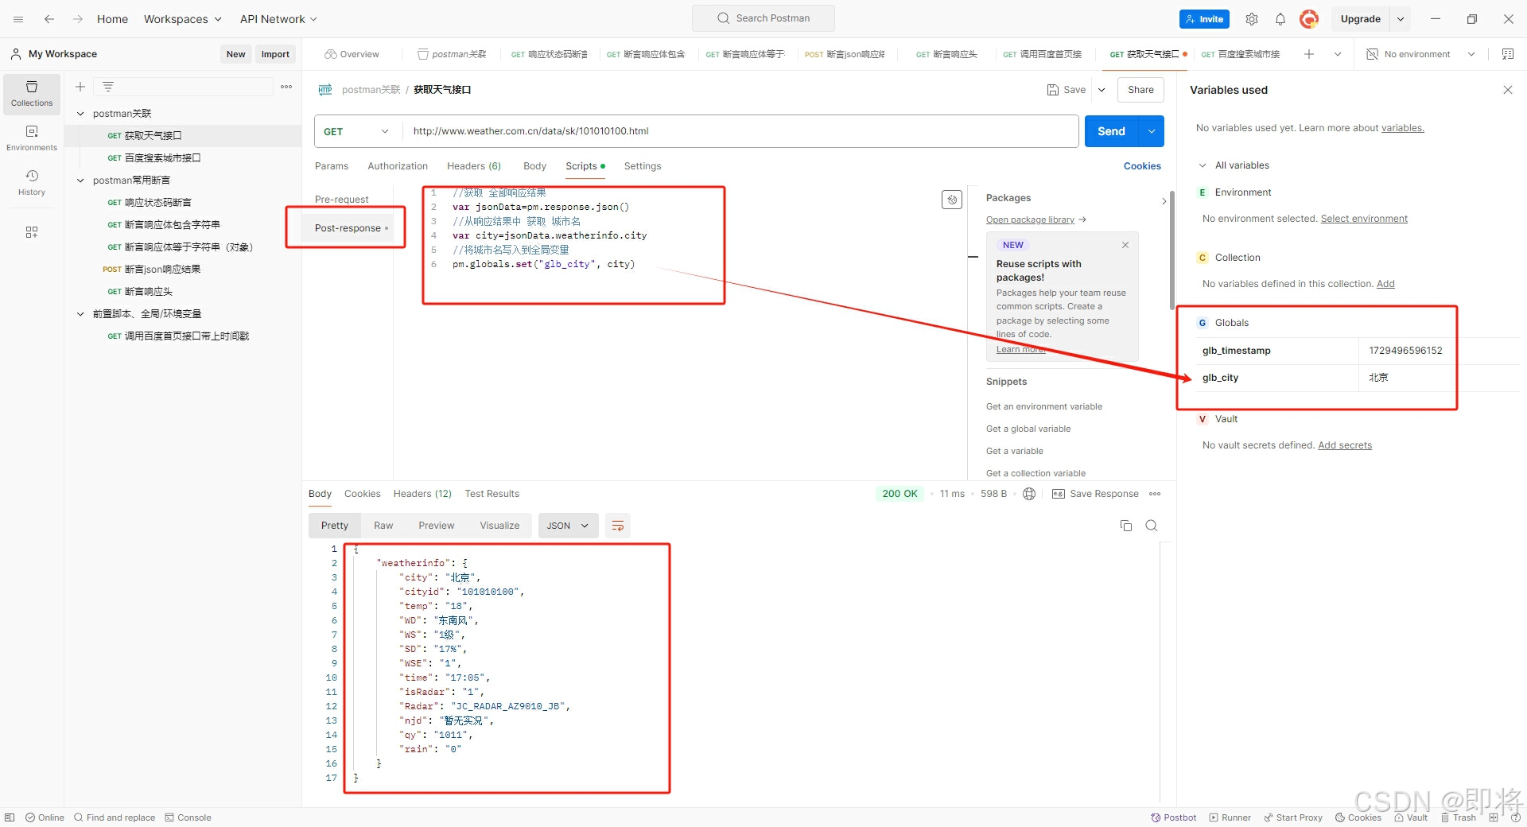Open the Collections sidebar panel
Viewport: 1527px width, 827px height.
[32, 94]
